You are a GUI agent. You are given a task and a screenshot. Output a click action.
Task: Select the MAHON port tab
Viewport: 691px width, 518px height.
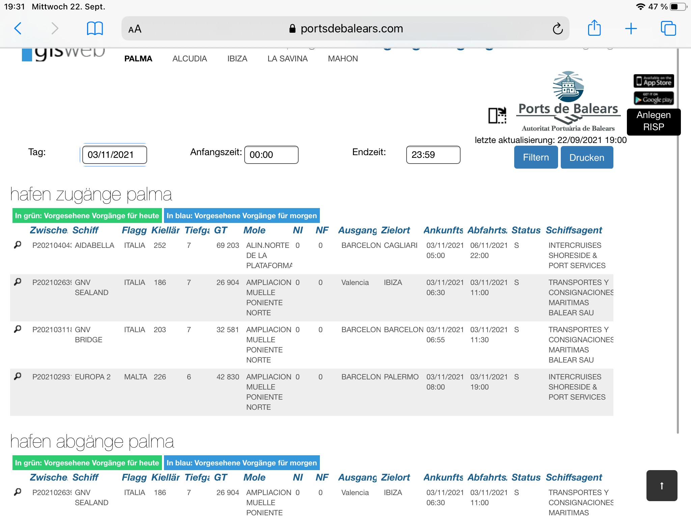[x=342, y=59]
